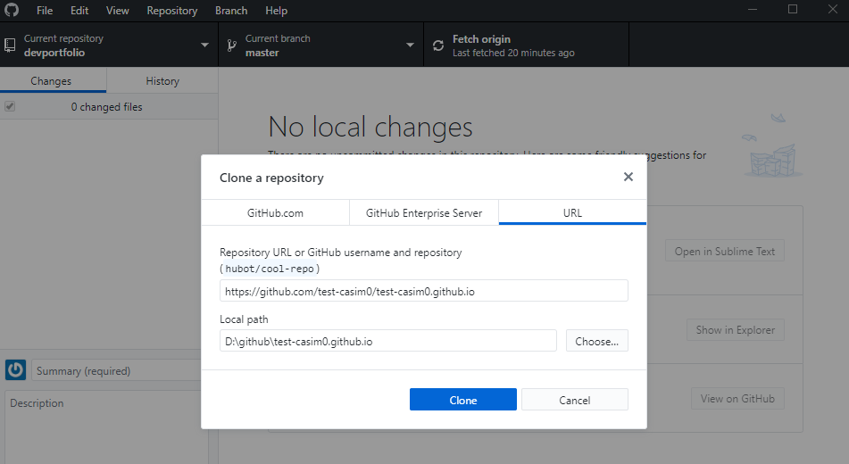Open the Help menu
Image resolution: width=849 pixels, height=464 pixels.
[x=276, y=11]
